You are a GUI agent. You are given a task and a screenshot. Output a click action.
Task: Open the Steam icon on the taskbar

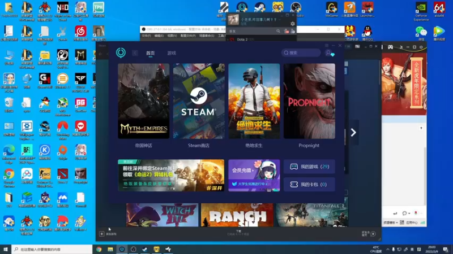coord(145,249)
